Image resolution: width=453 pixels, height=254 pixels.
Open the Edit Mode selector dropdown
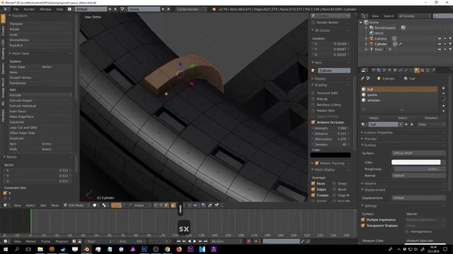point(76,205)
